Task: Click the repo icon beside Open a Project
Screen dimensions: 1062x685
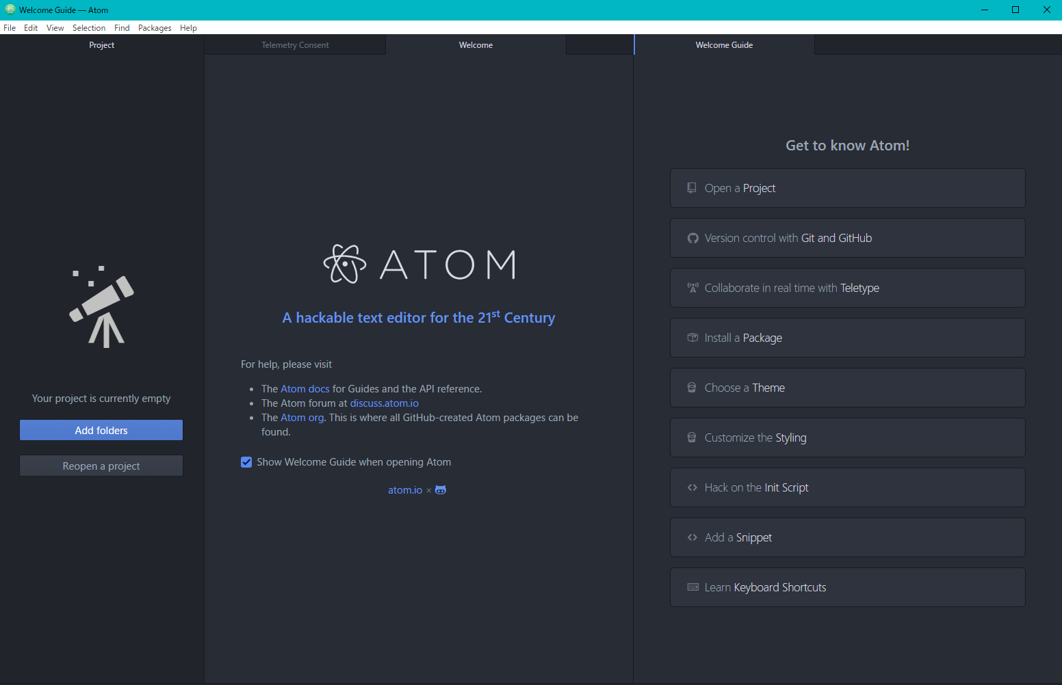Action: (692, 188)
